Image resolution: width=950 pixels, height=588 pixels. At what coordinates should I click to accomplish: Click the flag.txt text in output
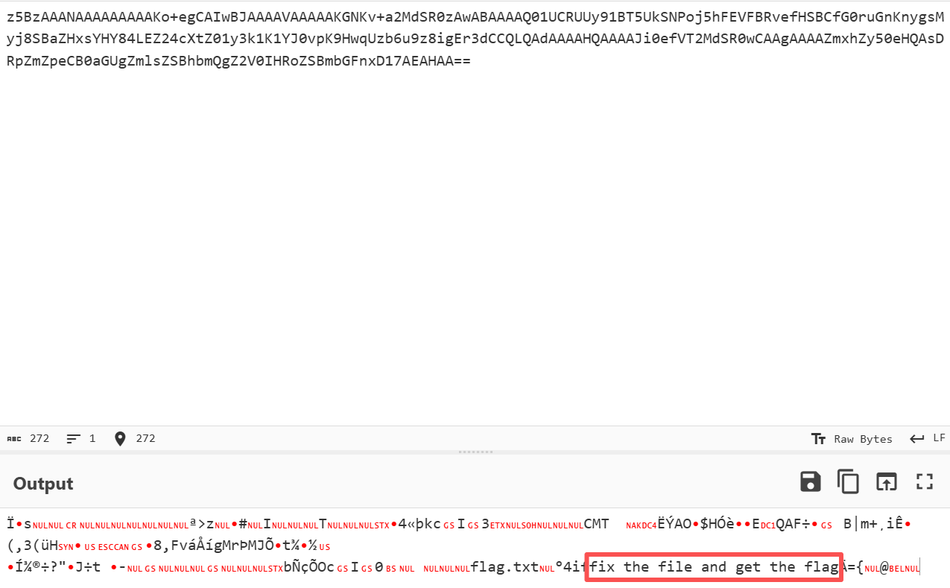[504, 567]
